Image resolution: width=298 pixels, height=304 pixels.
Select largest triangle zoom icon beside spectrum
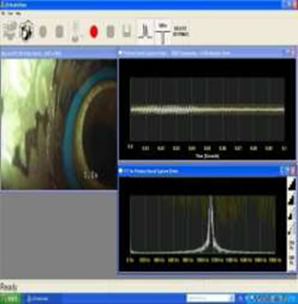tap(291, 184)
